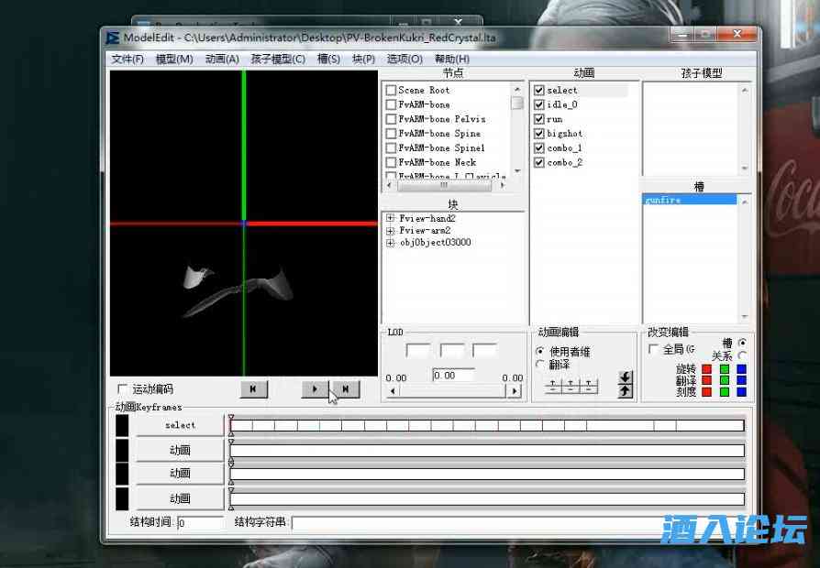
Task: Expand the Fview-arm2 tree node
Action: pos(391,231)
